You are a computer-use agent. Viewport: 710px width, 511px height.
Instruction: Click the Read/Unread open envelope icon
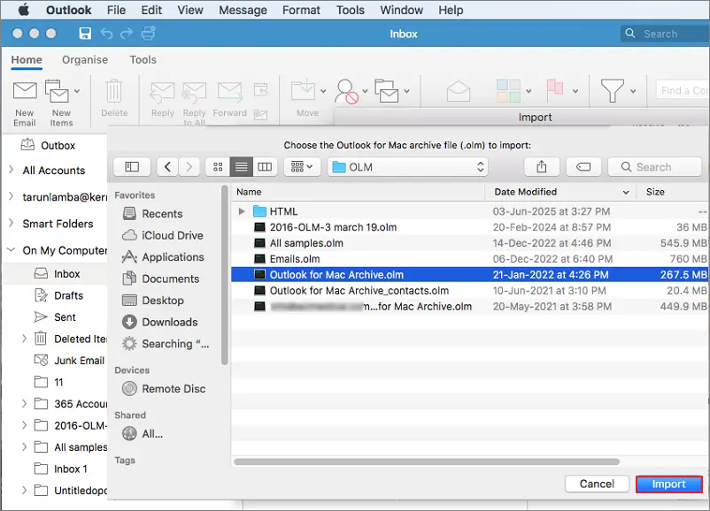[x=459, y=91]
